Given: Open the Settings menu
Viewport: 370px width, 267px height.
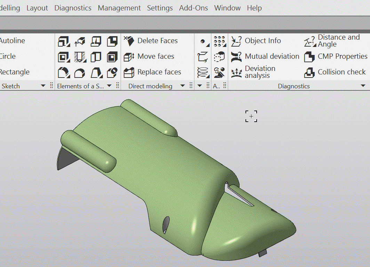Looking at the screenshot, I should click(160, 8).
